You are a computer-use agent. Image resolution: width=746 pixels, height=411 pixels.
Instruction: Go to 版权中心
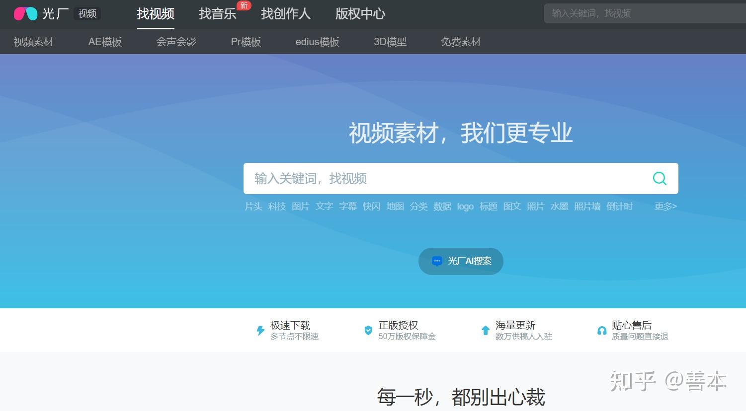pyautogui.click(x=360, y=14)
